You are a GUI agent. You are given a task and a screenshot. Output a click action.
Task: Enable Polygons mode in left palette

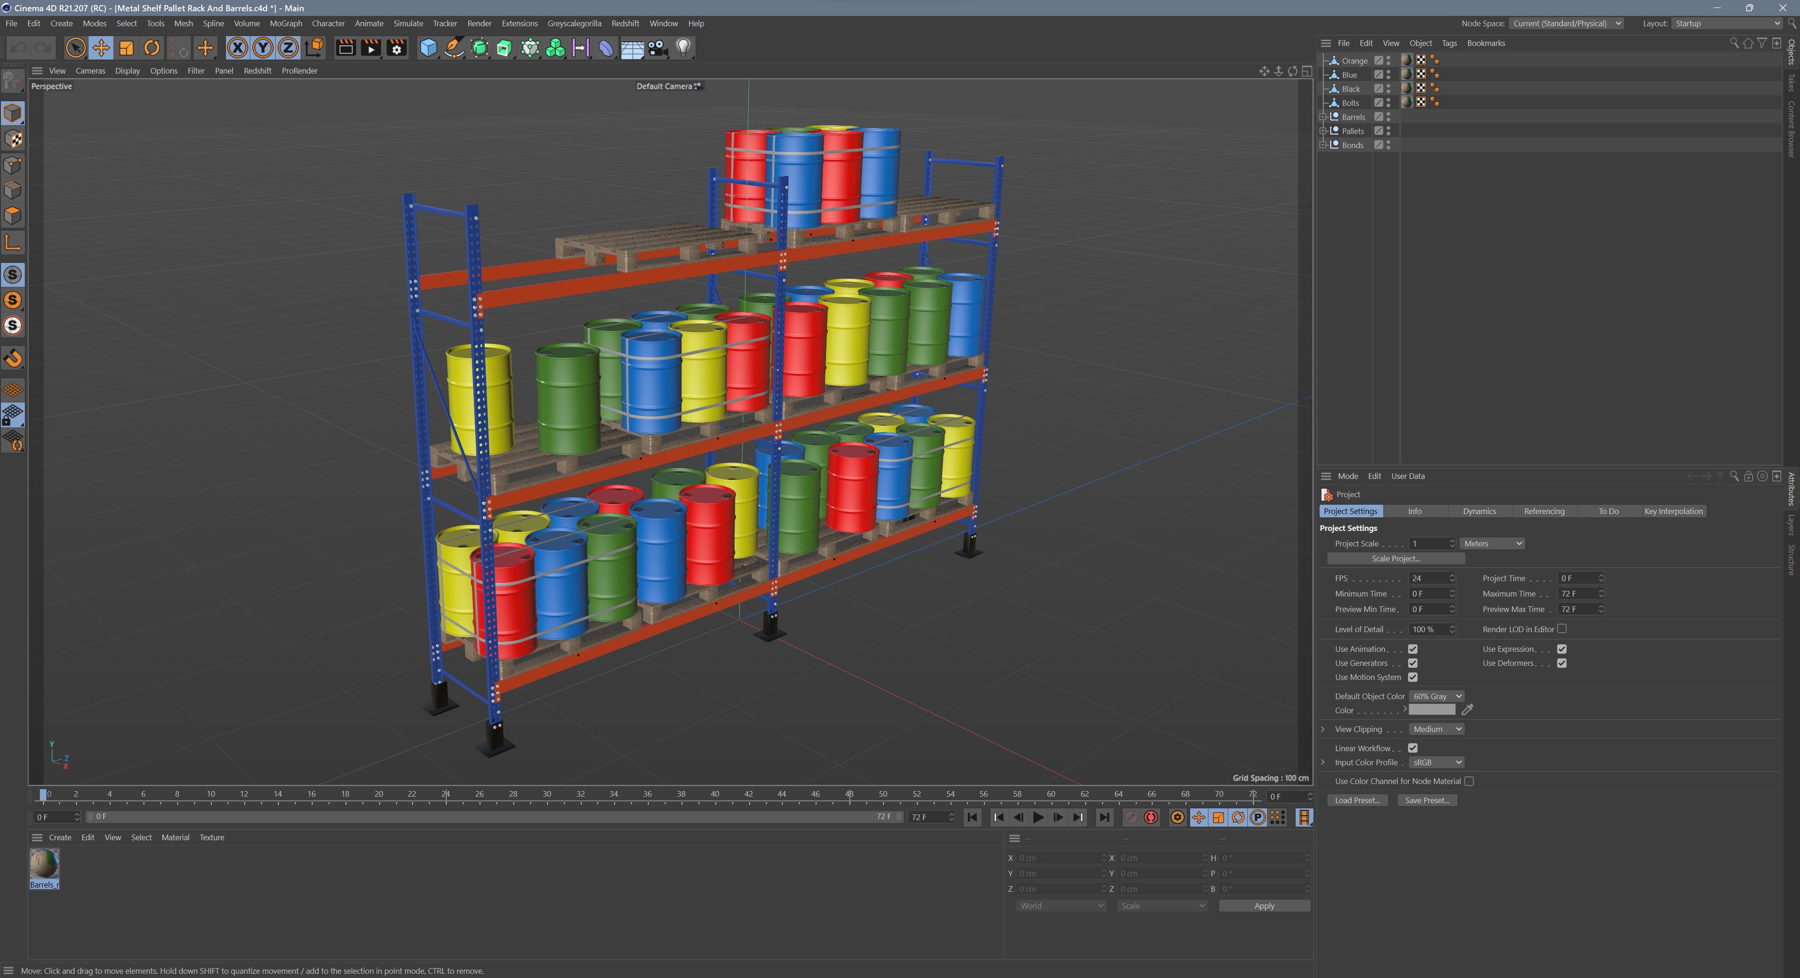[13, 215]
